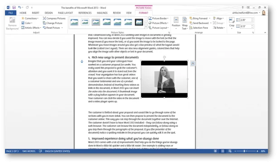Screen dimensions: 278x164
Task: Click Change Picture
Action: pyautogui.click(x=53, y=23)
